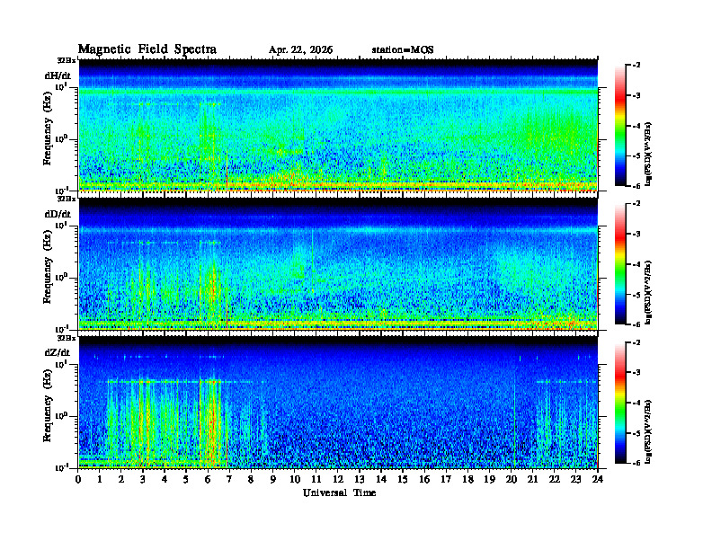The width and height of the screenshot is (712, 550).
Task: Click the 10^0 frequency tick of dH/dt panel
Action: [x=61, y=138]
